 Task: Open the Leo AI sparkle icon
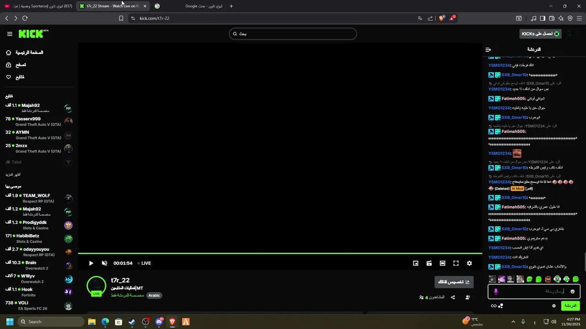coord(561,18)
